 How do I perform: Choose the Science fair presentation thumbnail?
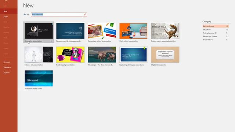[x=39, y=55]
